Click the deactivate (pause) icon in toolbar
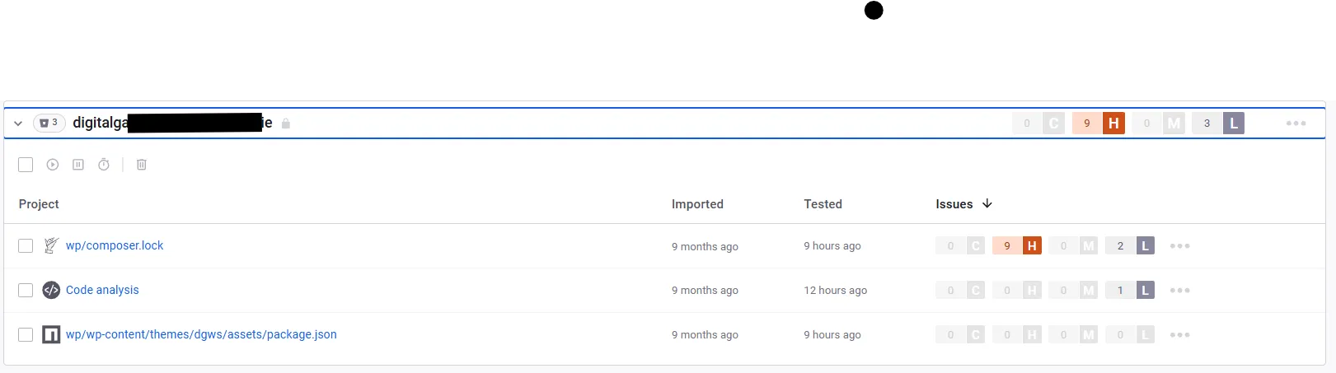1336x373 pixels. point(78,165)
